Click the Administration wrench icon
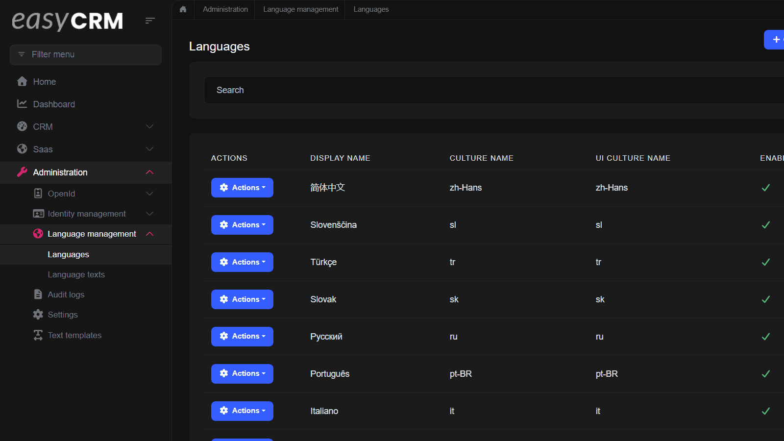This screenshot has height=441, width=784. (22, 172)
